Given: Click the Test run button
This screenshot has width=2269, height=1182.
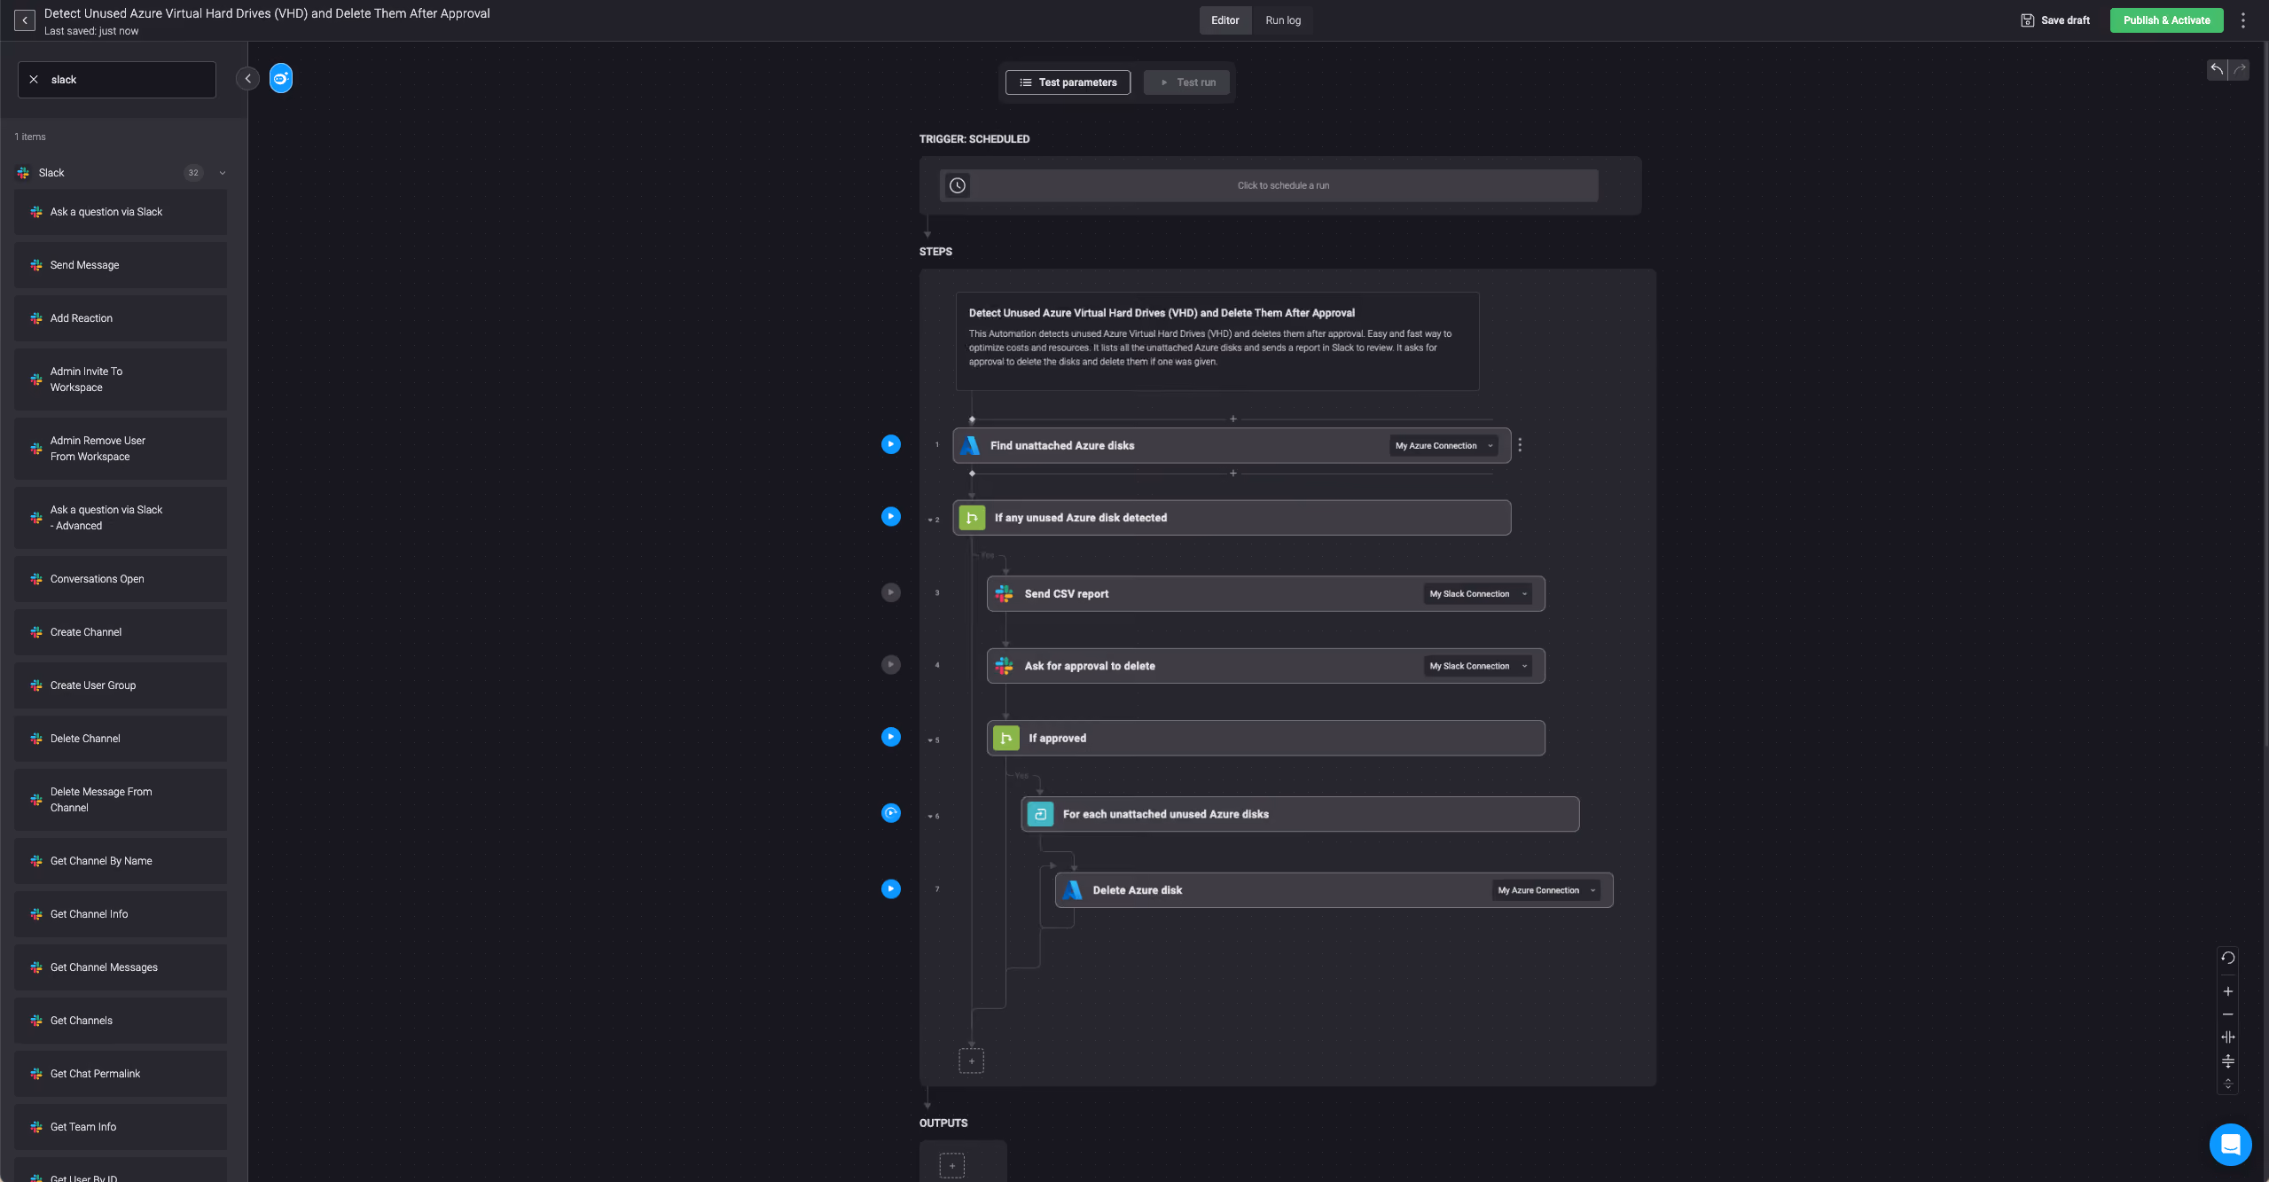Looking at the screenshot, I should pyautogui.click(x=1186, y=82).
